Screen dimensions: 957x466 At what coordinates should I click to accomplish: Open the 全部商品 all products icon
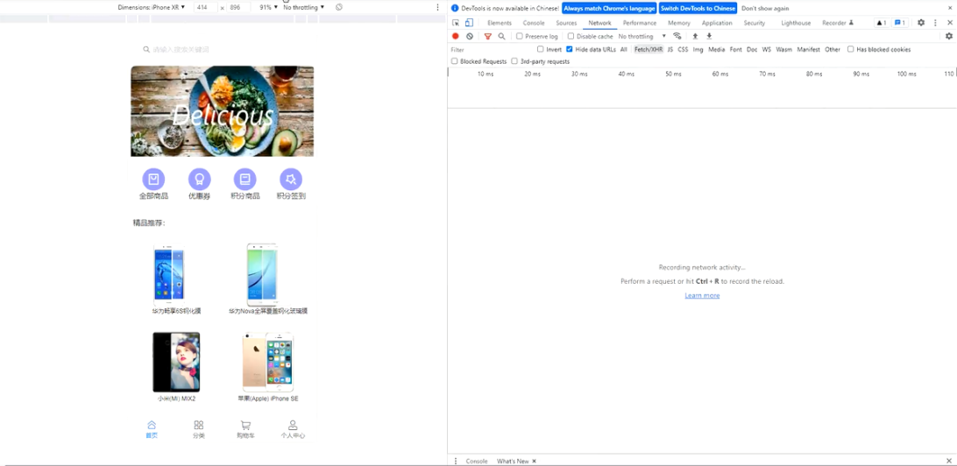tap(154, 180)
